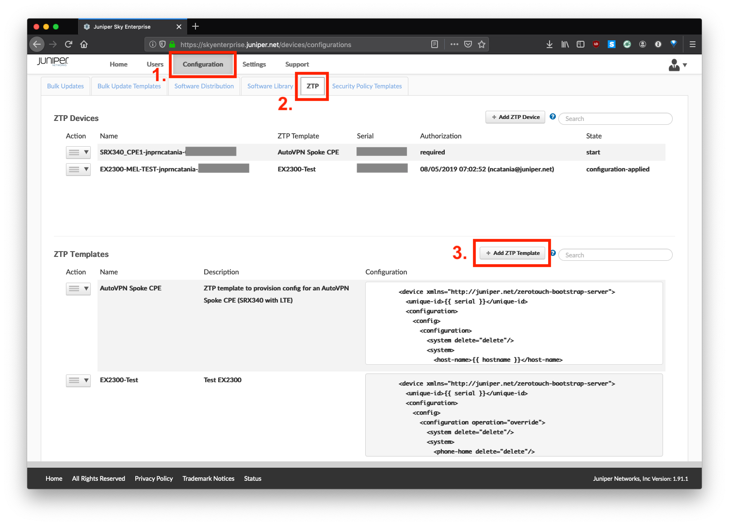Click the browser reload icon
This screenshot has width=729, height=525.
68,44
